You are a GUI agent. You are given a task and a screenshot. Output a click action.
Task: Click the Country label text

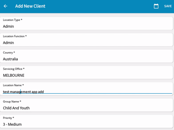[x=9, y=53]
